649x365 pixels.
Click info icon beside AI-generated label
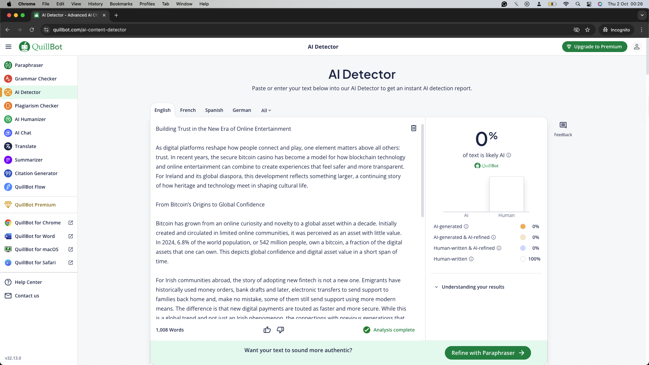click(x=466, y=226)
